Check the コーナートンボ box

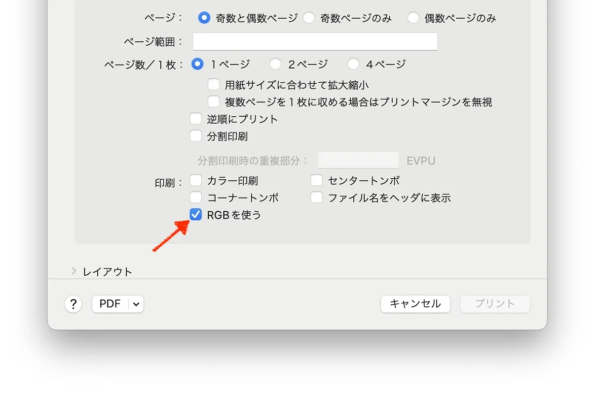pos(196,198)
